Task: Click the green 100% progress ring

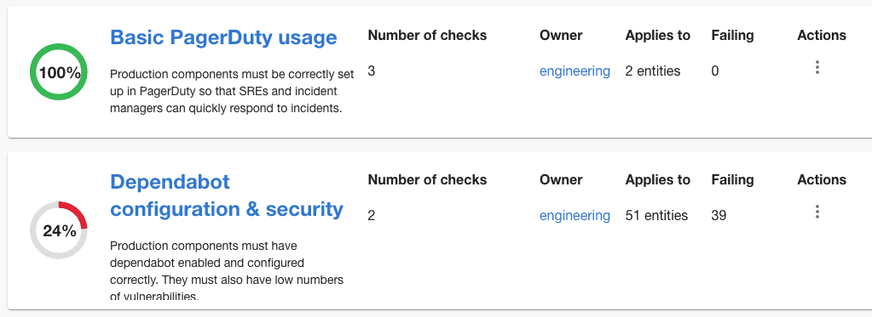Action: click(59, 72)
